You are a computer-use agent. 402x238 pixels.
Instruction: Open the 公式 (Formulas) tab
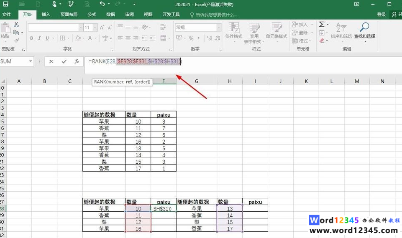(x=92, y=15)
